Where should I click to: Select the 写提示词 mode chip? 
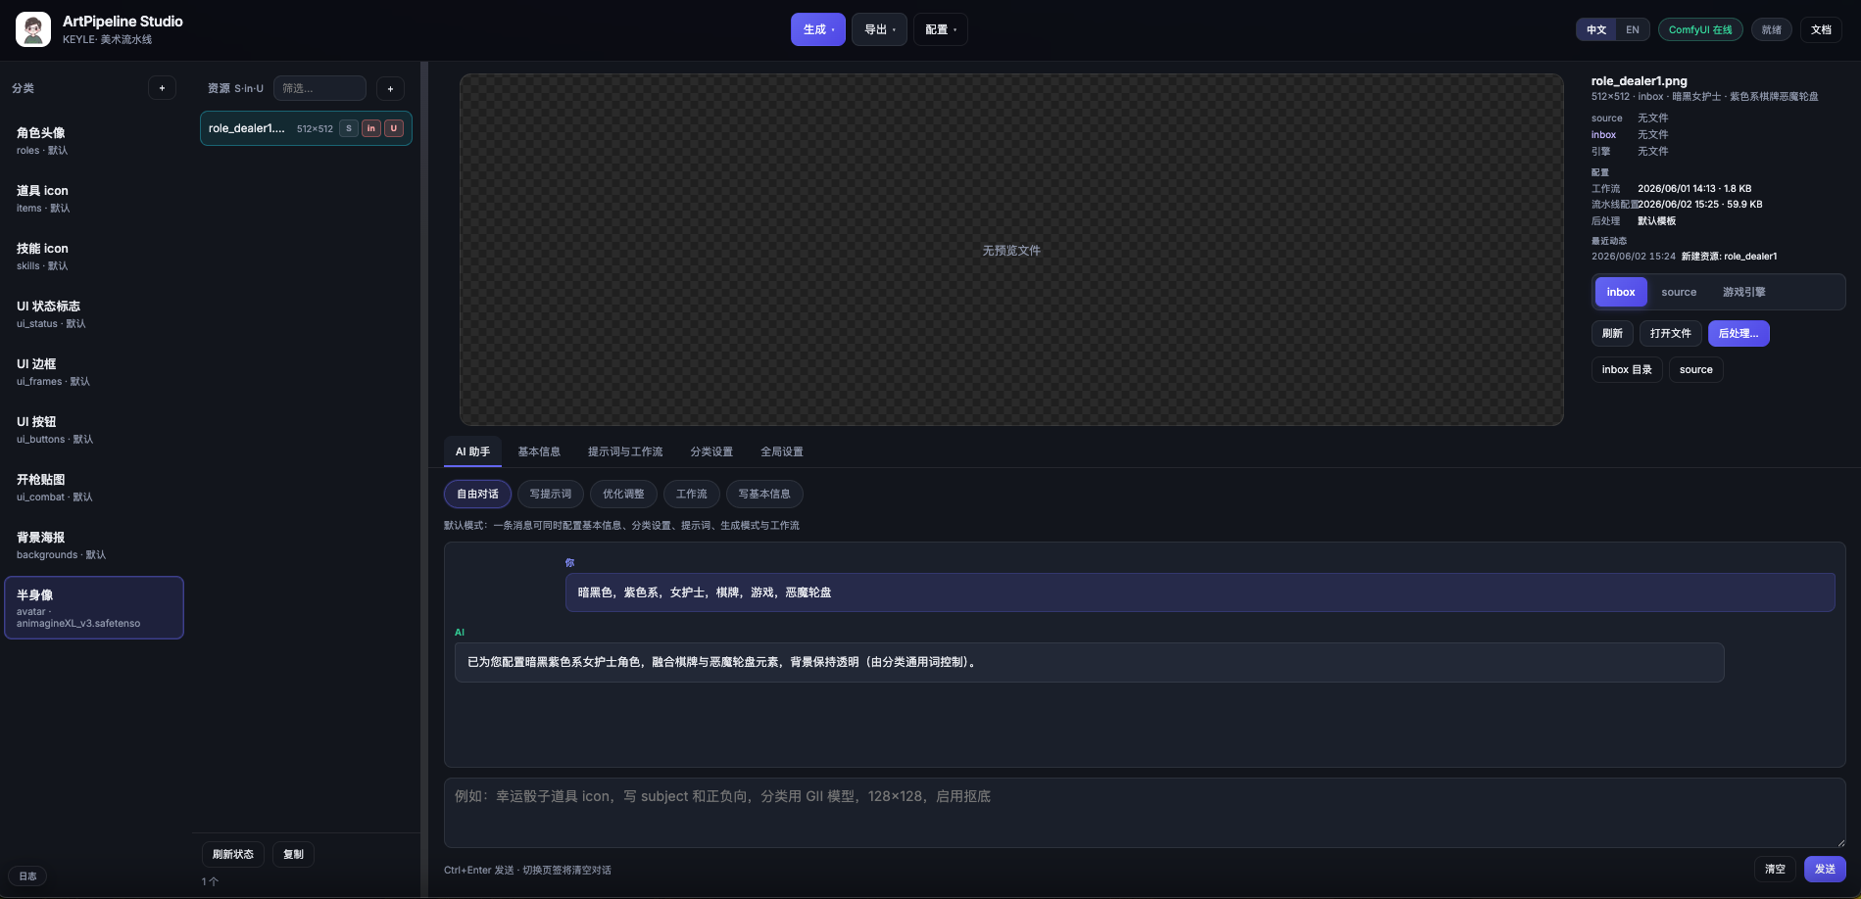[x=551, y=494]
